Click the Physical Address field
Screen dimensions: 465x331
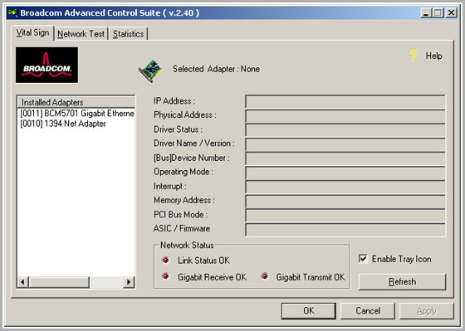point(345,116)
